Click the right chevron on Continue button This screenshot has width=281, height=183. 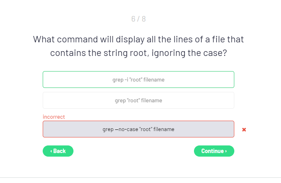[x=226, y=151]
